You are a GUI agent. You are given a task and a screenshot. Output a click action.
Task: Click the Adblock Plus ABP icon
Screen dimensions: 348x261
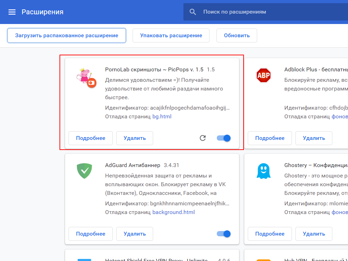(x=263, y=75)
